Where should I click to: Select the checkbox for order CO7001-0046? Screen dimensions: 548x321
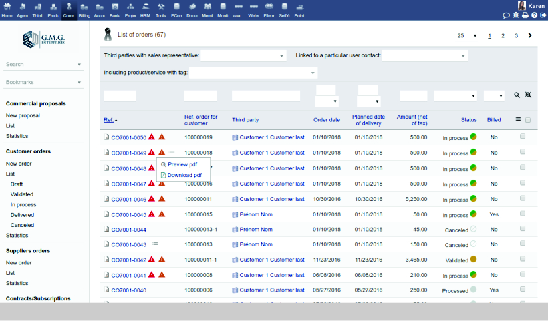pyautogui.click(x=523, y=198)
